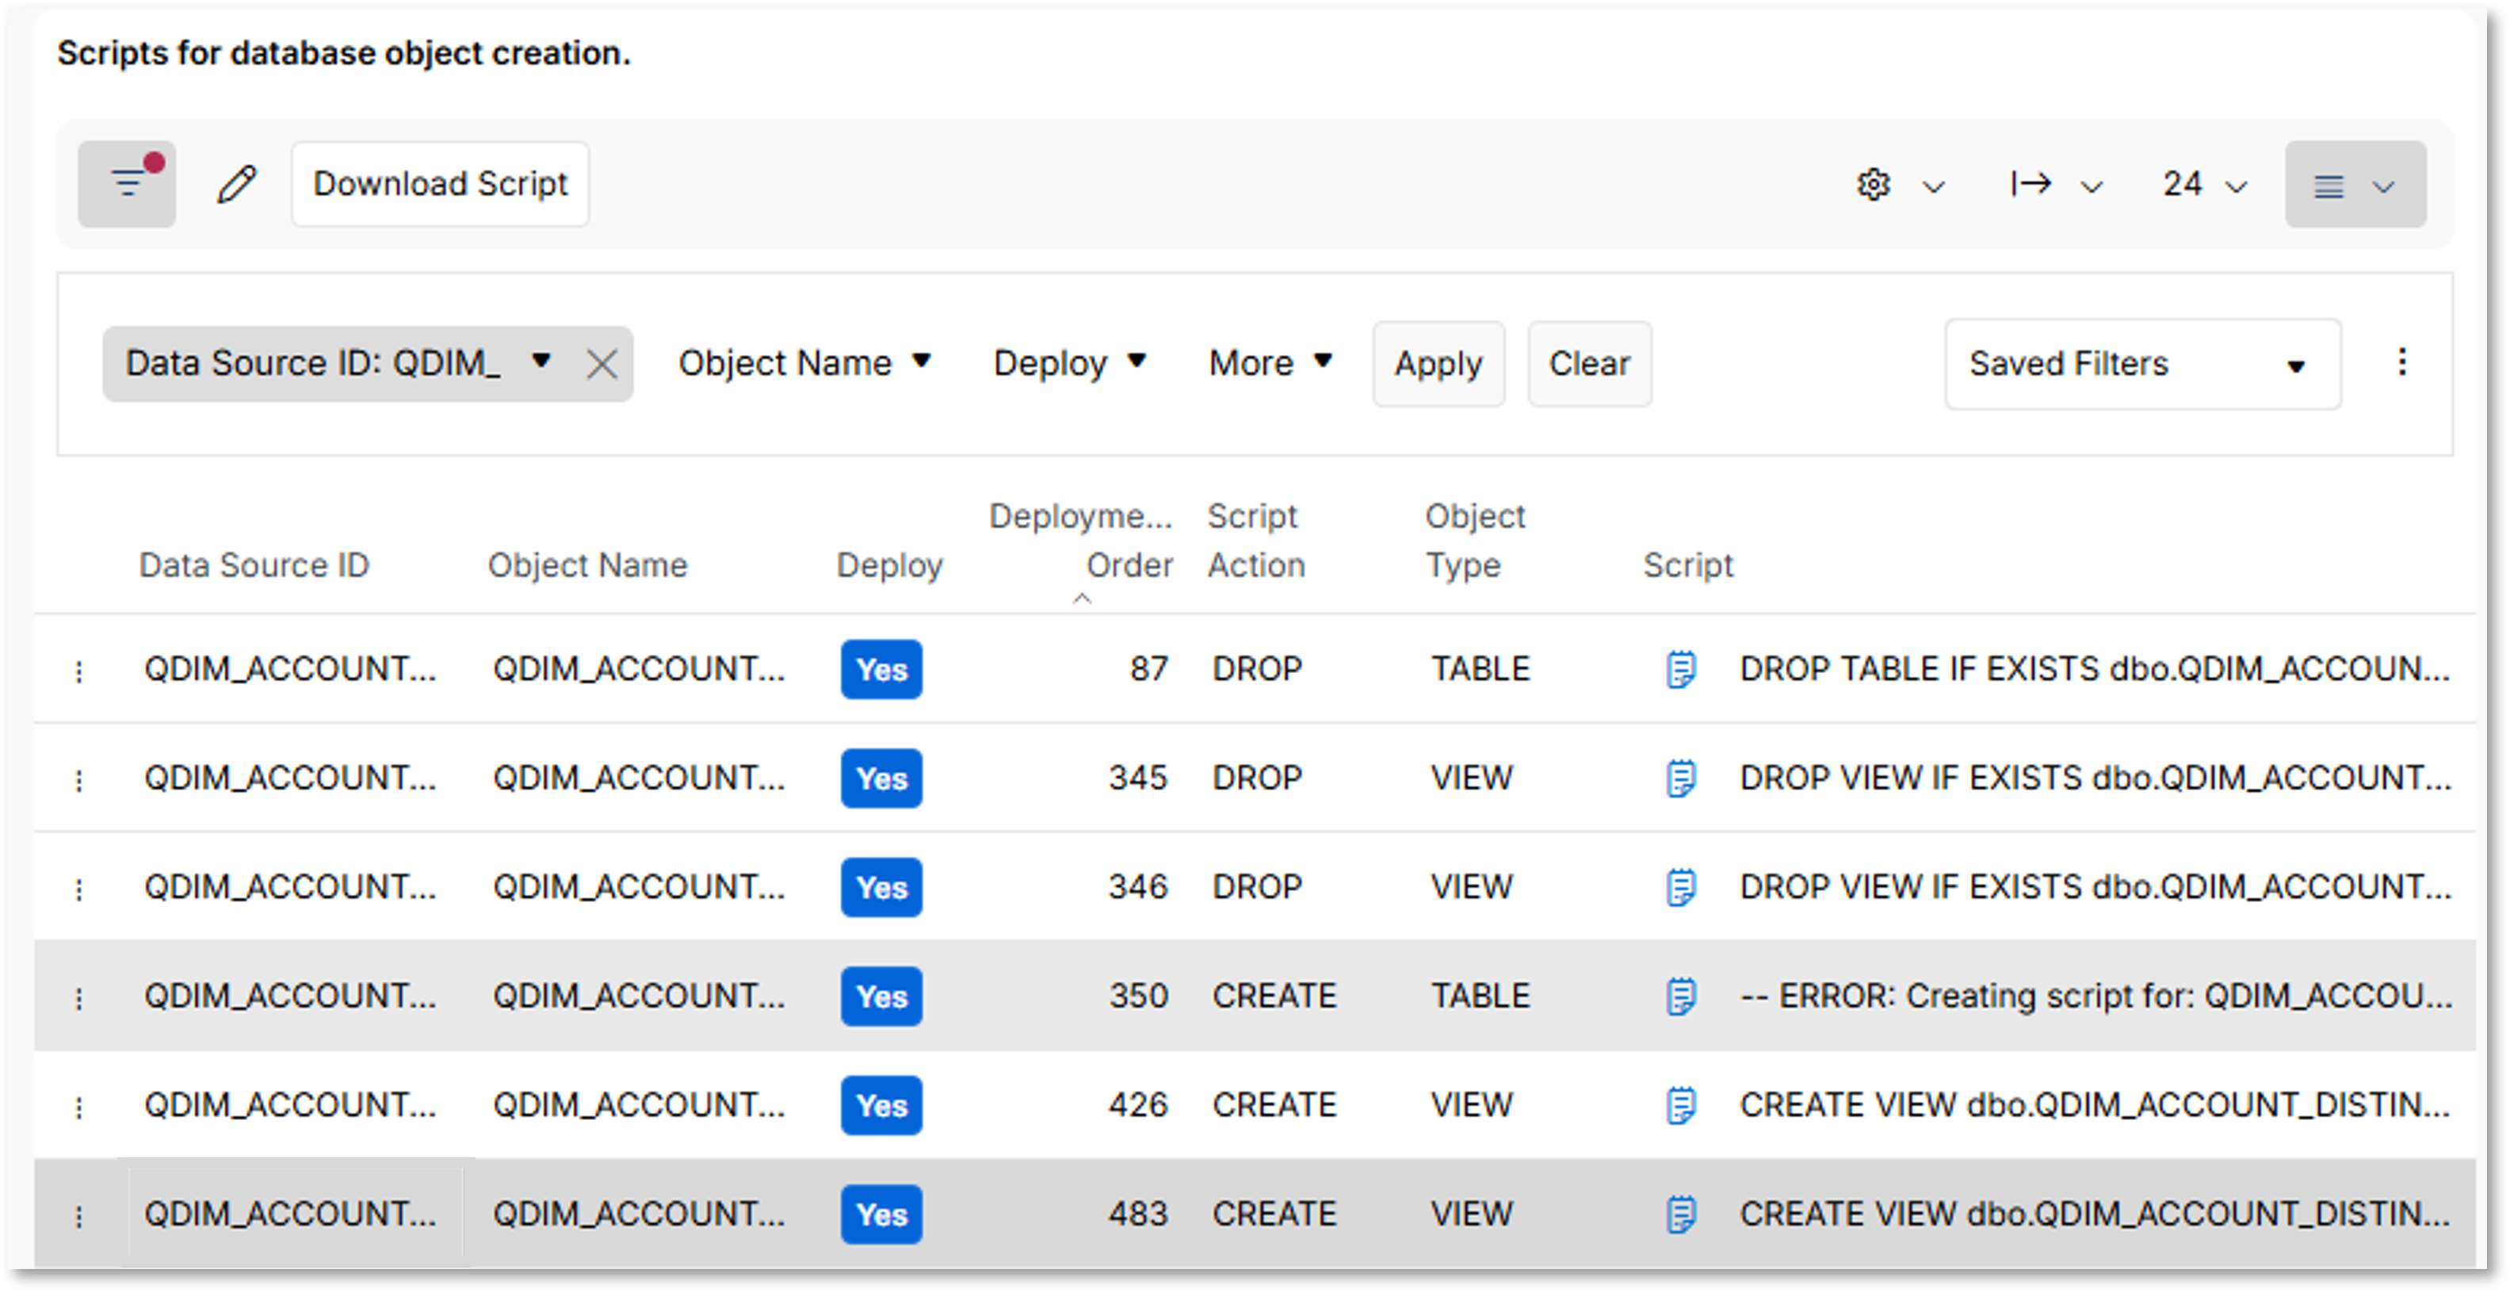The image size is (2510, 1292).
Task: Click TABLE object type in row 350
Action: pyautogui.click(x=1480, y=996)
